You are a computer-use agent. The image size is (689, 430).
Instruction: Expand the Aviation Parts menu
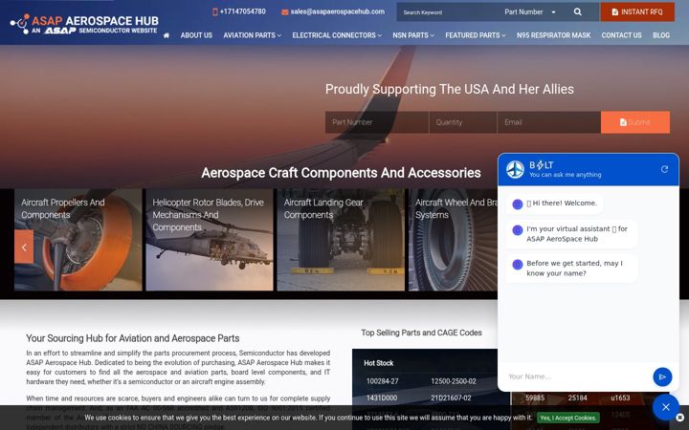253,35
